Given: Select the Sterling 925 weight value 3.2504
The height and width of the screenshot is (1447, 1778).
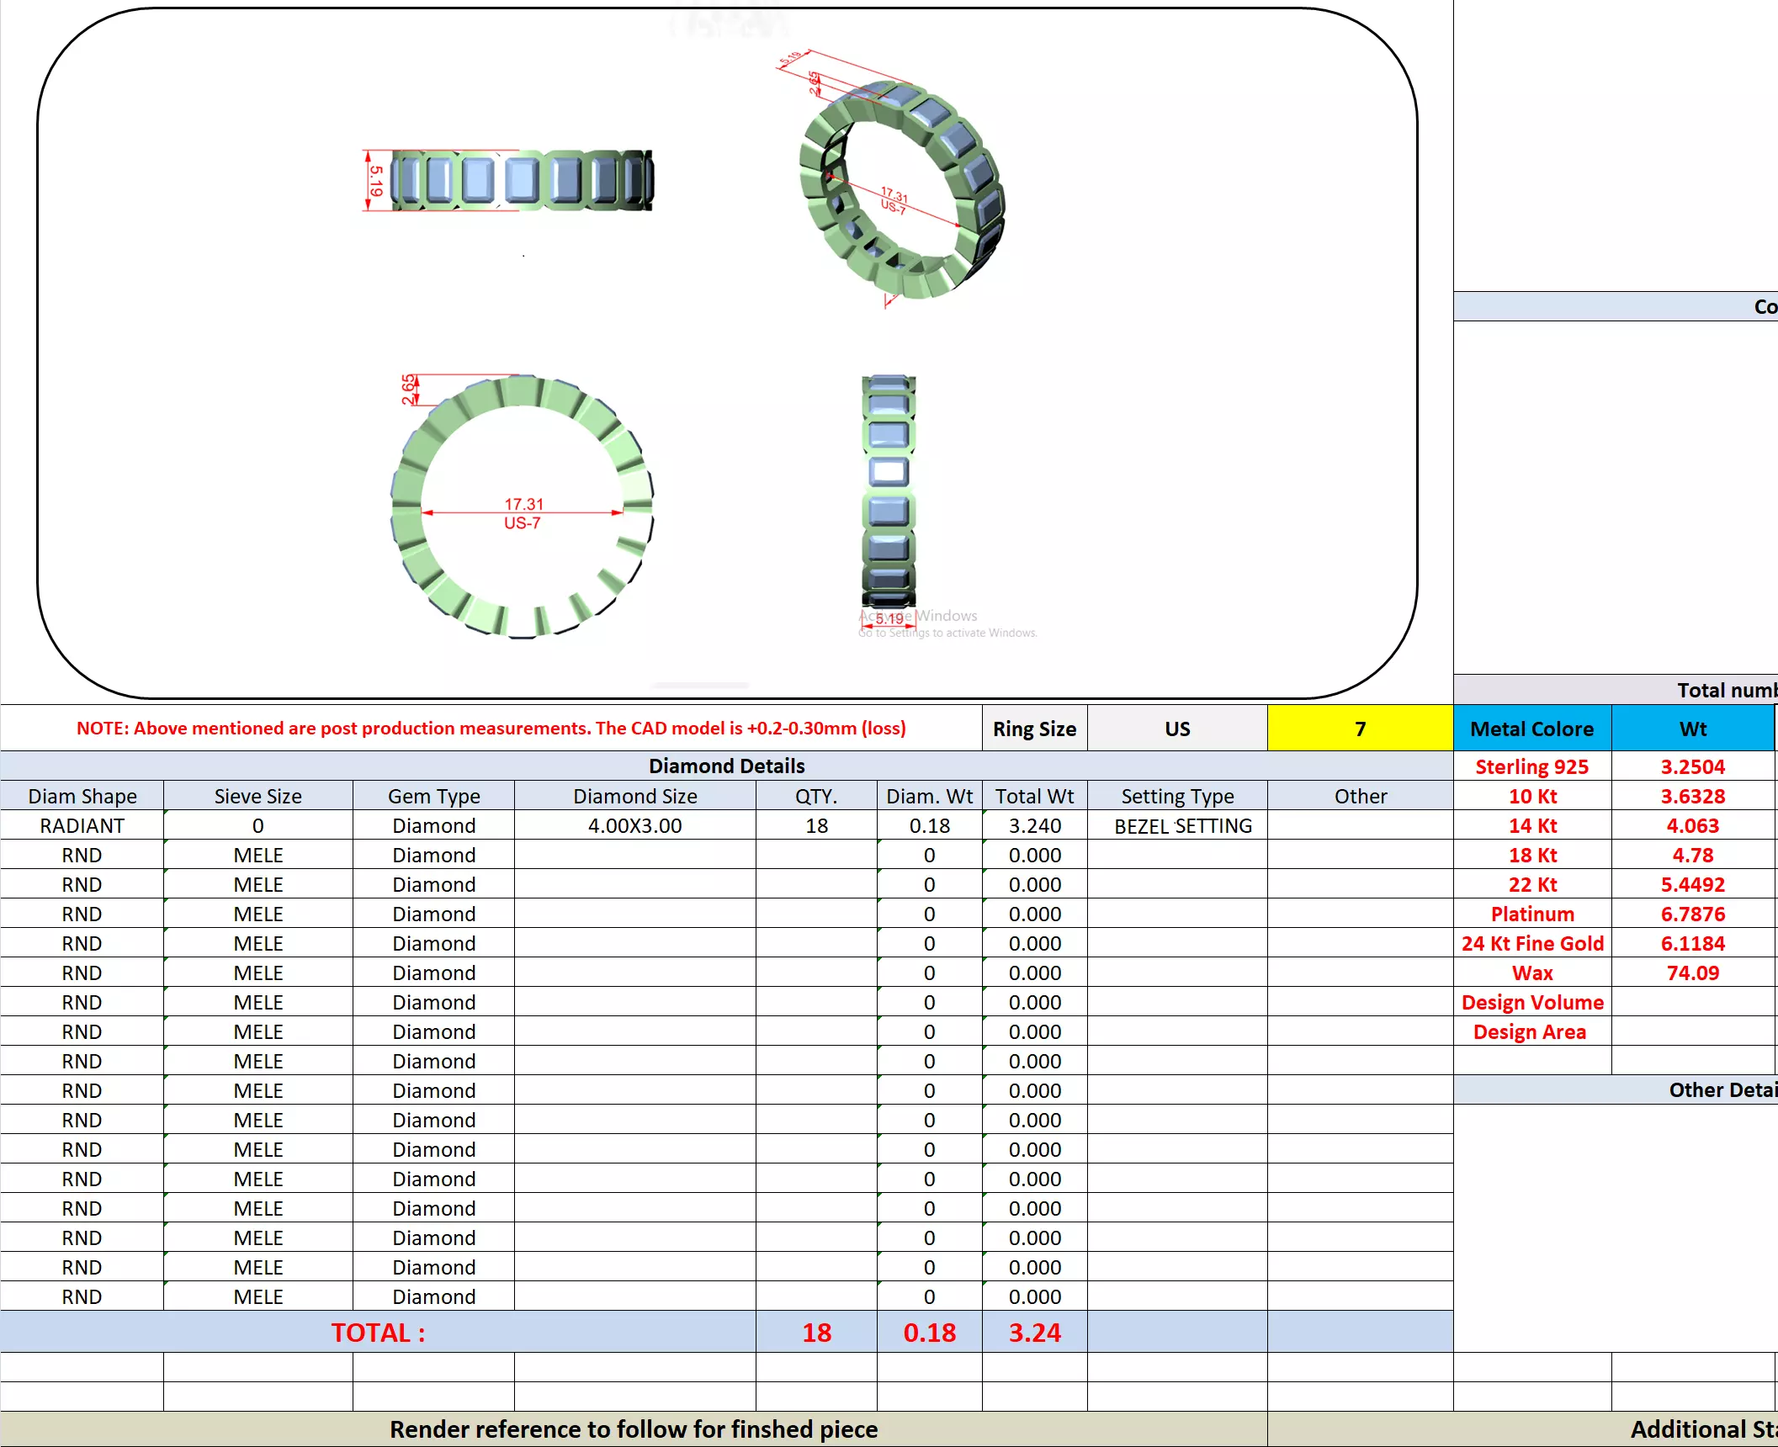Looking at the screenshot, I should click(1692, 766).
